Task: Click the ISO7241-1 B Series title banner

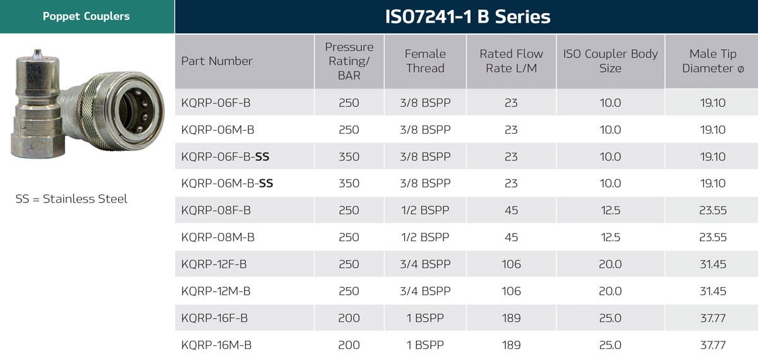Action: (x=467, y=16)
